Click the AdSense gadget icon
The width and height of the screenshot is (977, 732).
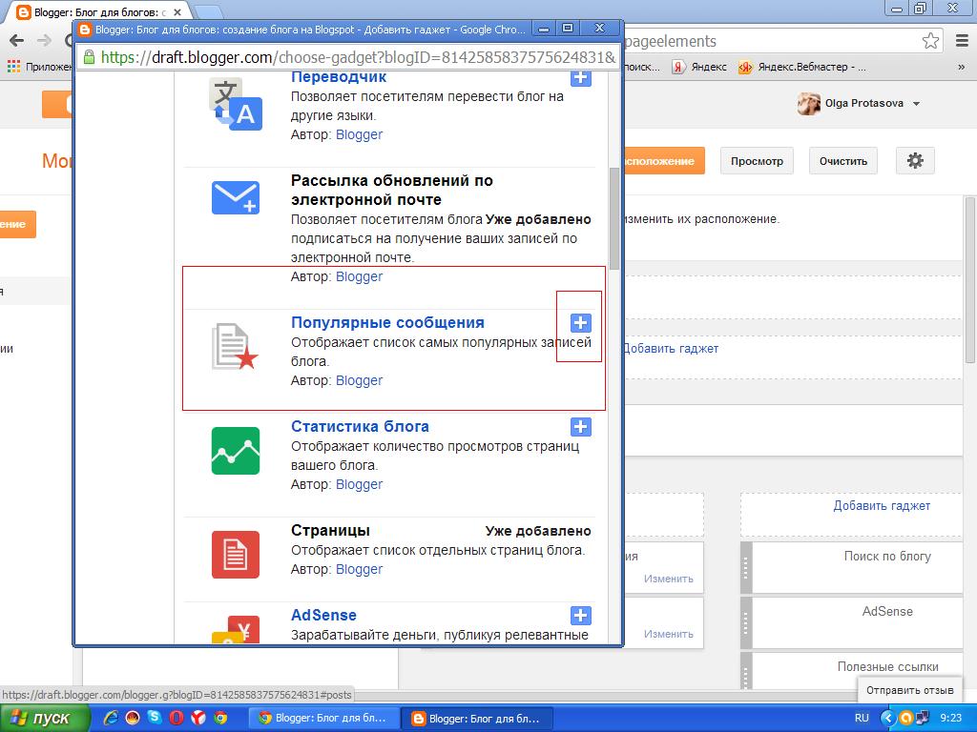pyautogui.click(x=236, y=629)
